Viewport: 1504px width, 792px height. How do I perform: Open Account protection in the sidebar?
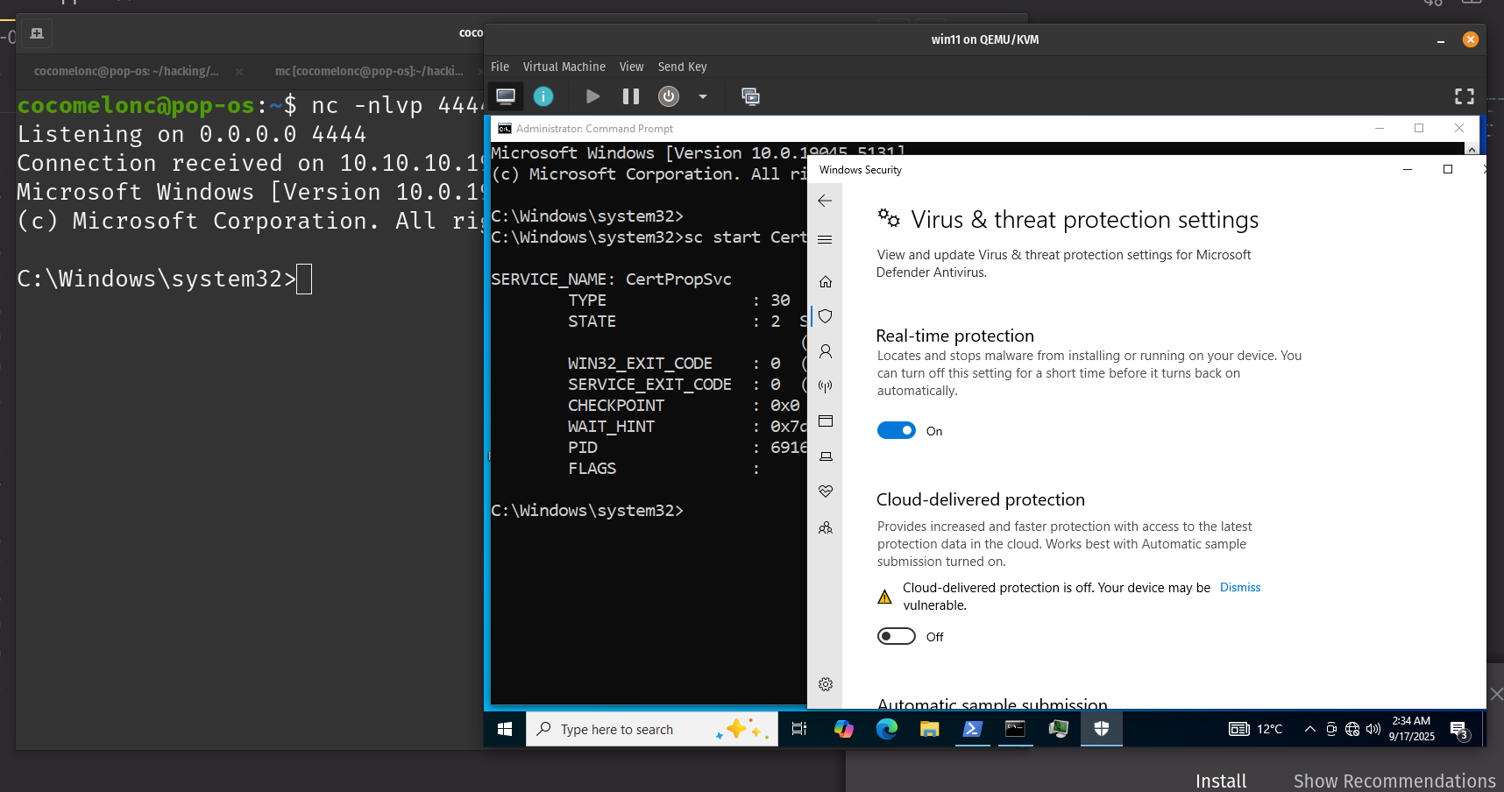(x=825, y=351)
